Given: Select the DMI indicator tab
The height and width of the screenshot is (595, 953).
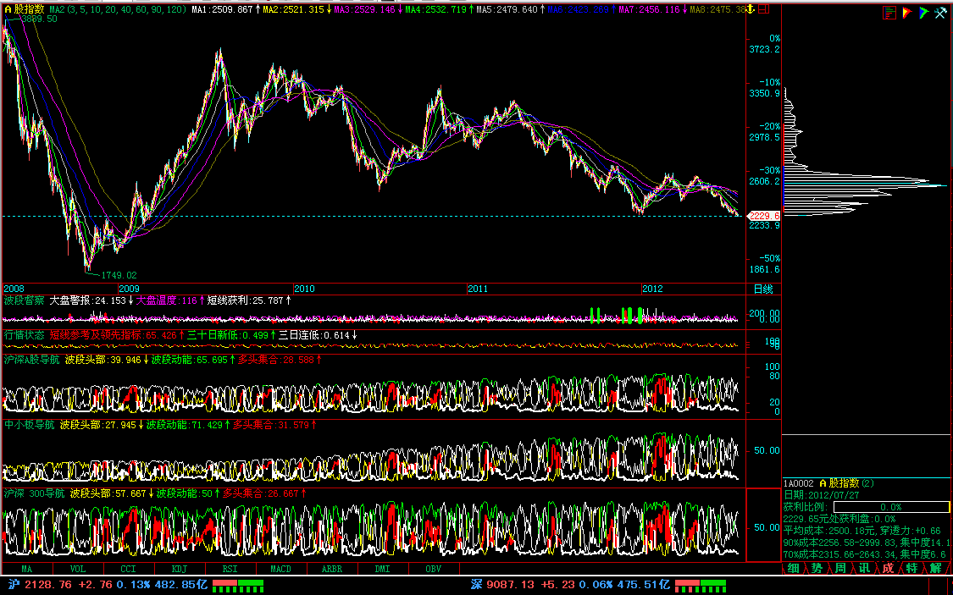Looking at the screenshot, I should (x=382, y=569).
